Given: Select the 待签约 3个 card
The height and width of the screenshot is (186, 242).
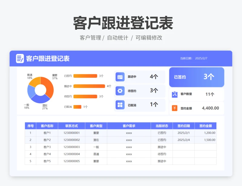Looking at the screenshot, I should (139, 91).
